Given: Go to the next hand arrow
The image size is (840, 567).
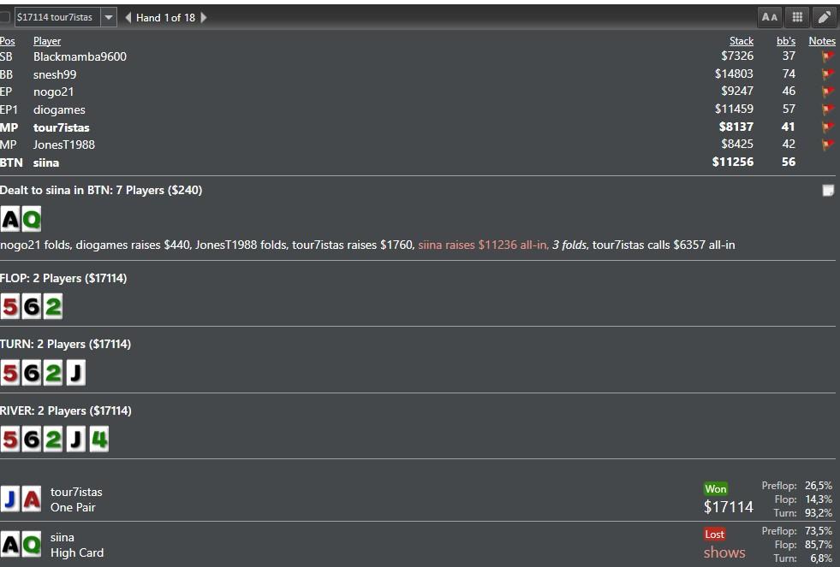Looking at the screenshot, I should pyautogui.click(x=204, y=17).
